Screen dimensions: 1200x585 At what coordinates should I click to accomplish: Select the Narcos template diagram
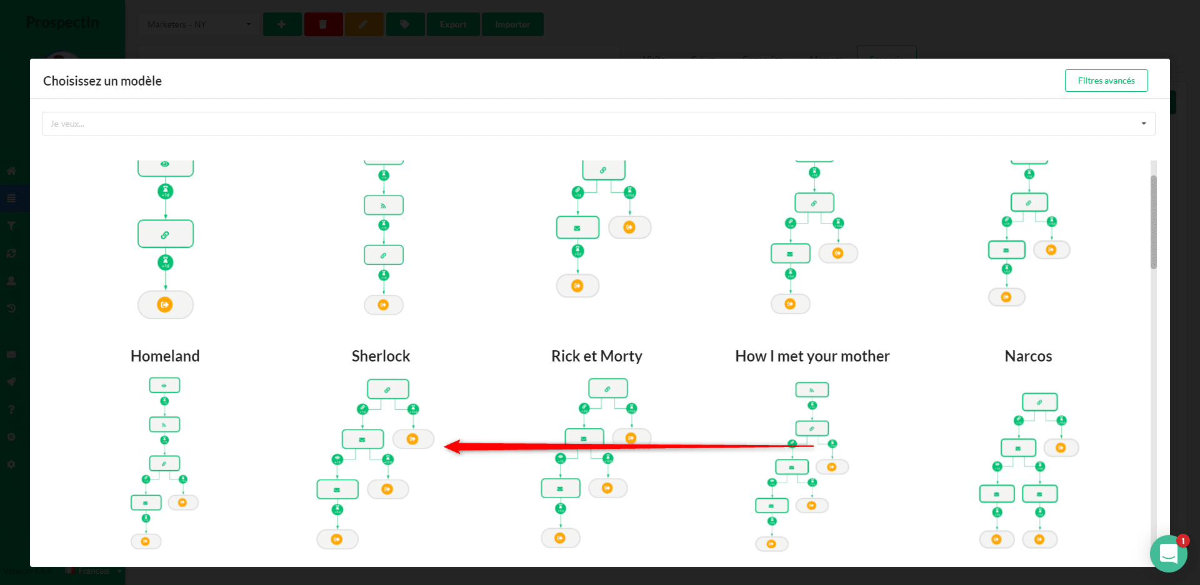(1029, 470)
